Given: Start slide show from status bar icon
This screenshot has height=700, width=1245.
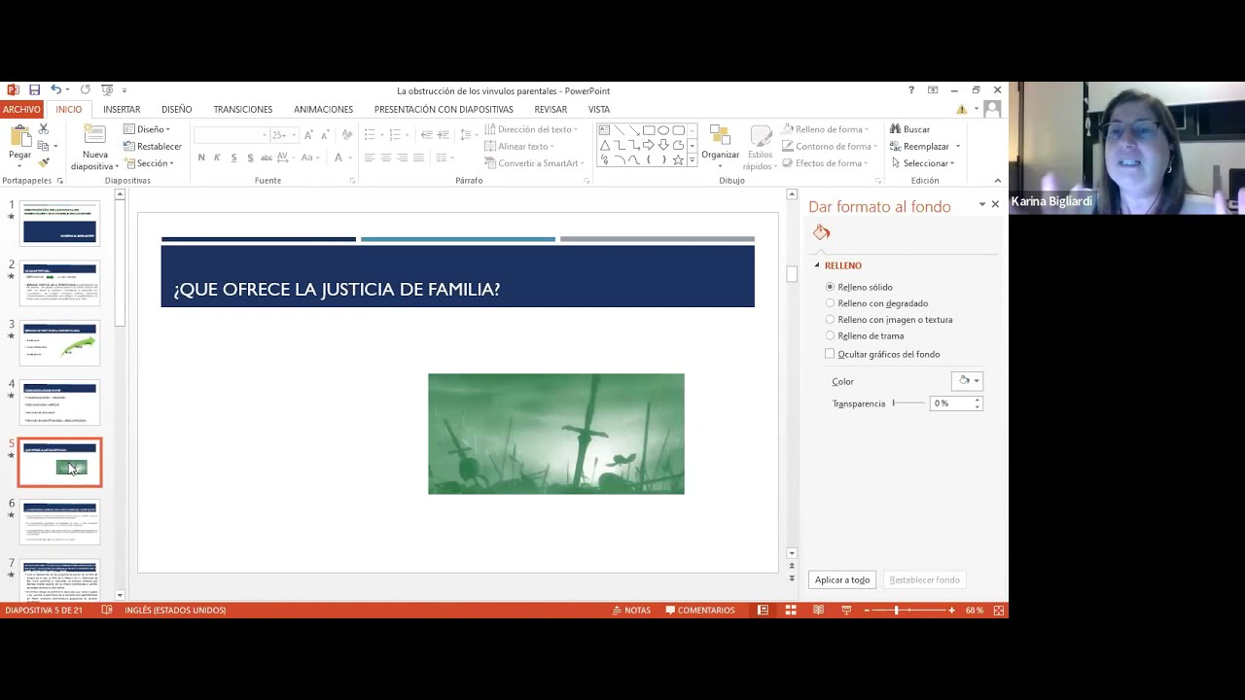Looking at the screenshot, I should (846, 611).
